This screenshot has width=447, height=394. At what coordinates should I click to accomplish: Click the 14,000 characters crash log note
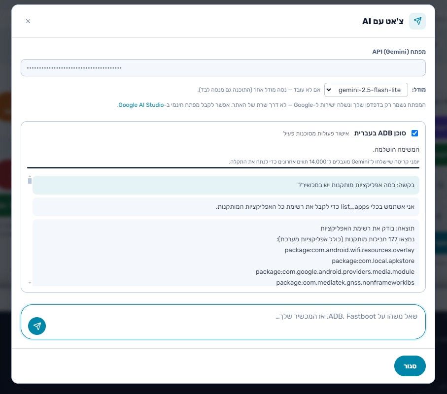click(324, 162)
